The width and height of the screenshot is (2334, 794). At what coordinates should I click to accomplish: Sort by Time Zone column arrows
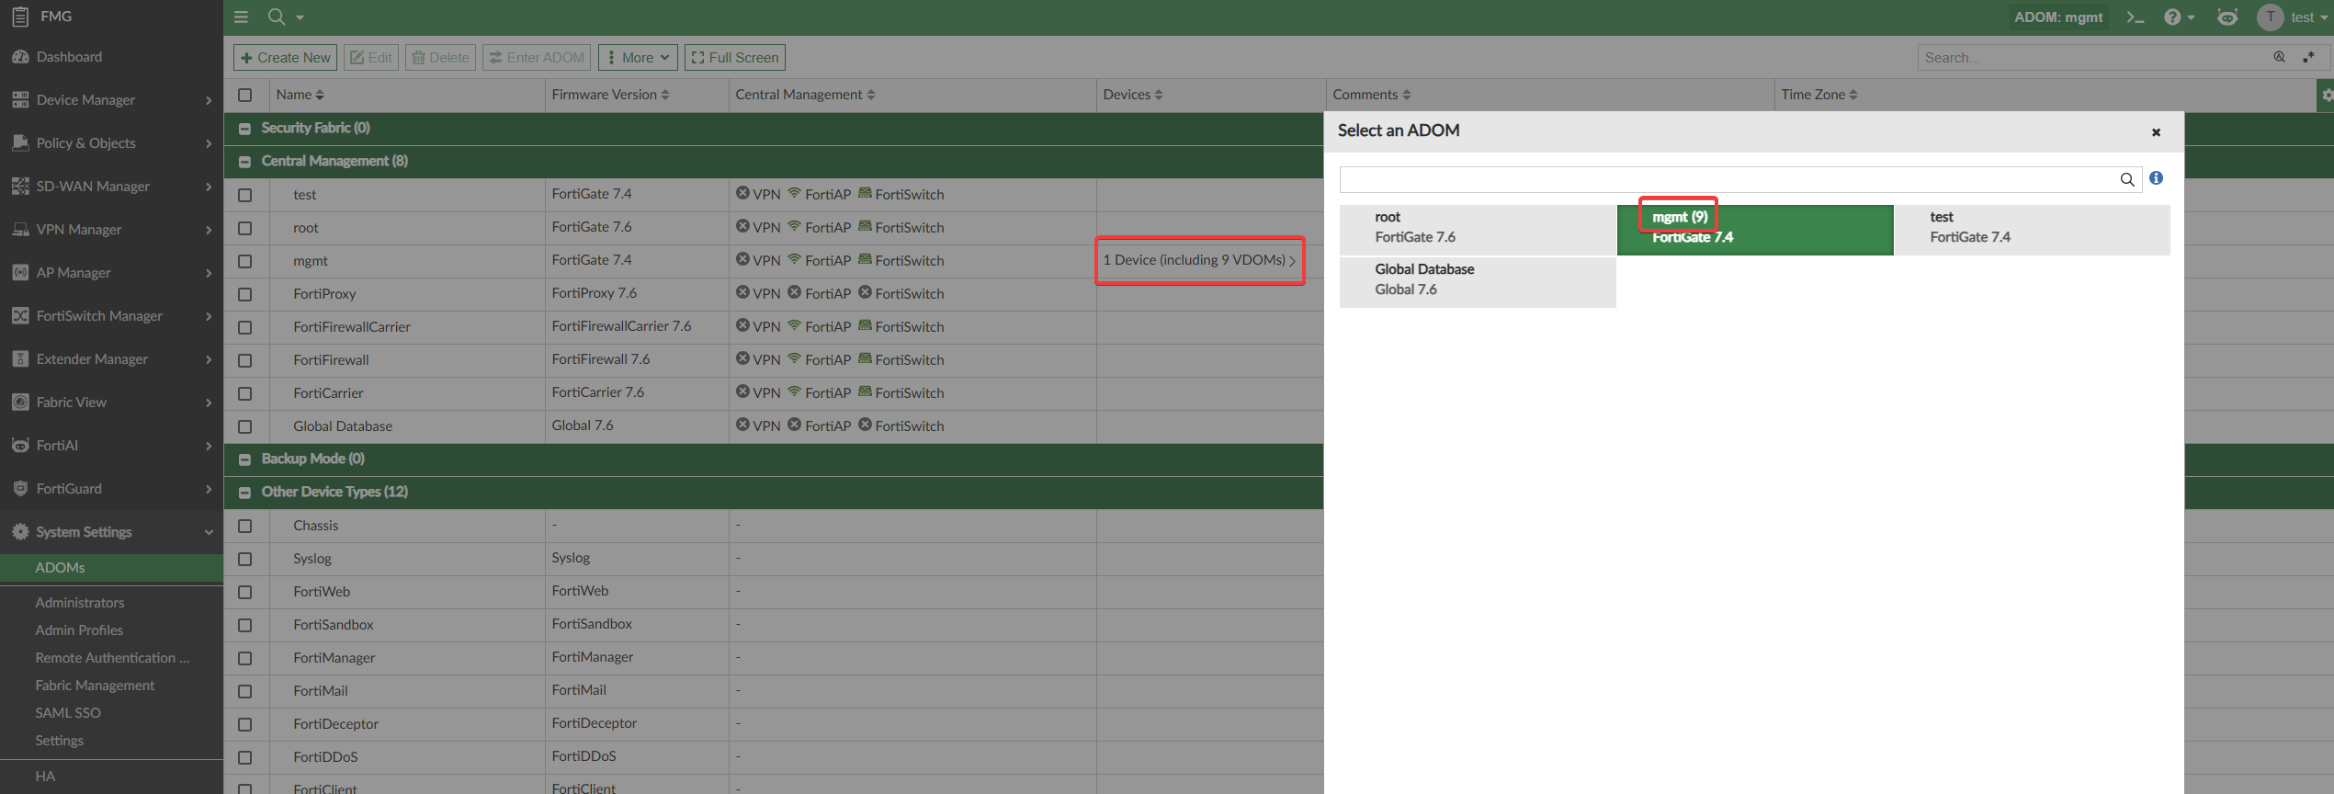[x=1853, y=95]
